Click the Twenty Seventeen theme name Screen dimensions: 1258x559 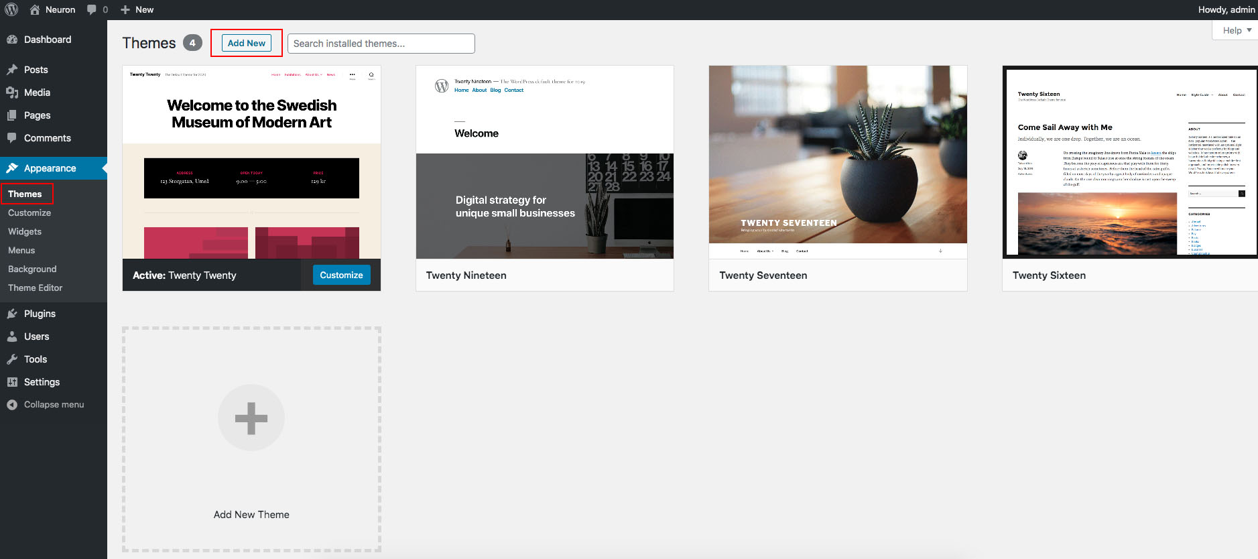[x=763, y=275]
